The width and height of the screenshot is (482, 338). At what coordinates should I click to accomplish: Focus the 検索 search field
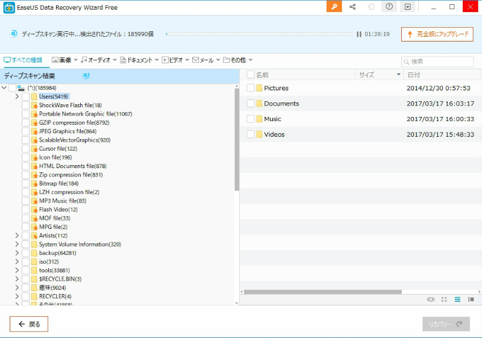437,62
